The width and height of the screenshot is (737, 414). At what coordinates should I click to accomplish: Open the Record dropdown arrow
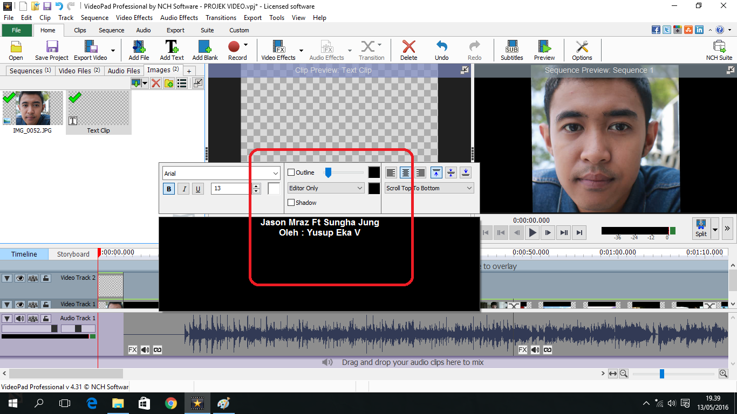245,45
